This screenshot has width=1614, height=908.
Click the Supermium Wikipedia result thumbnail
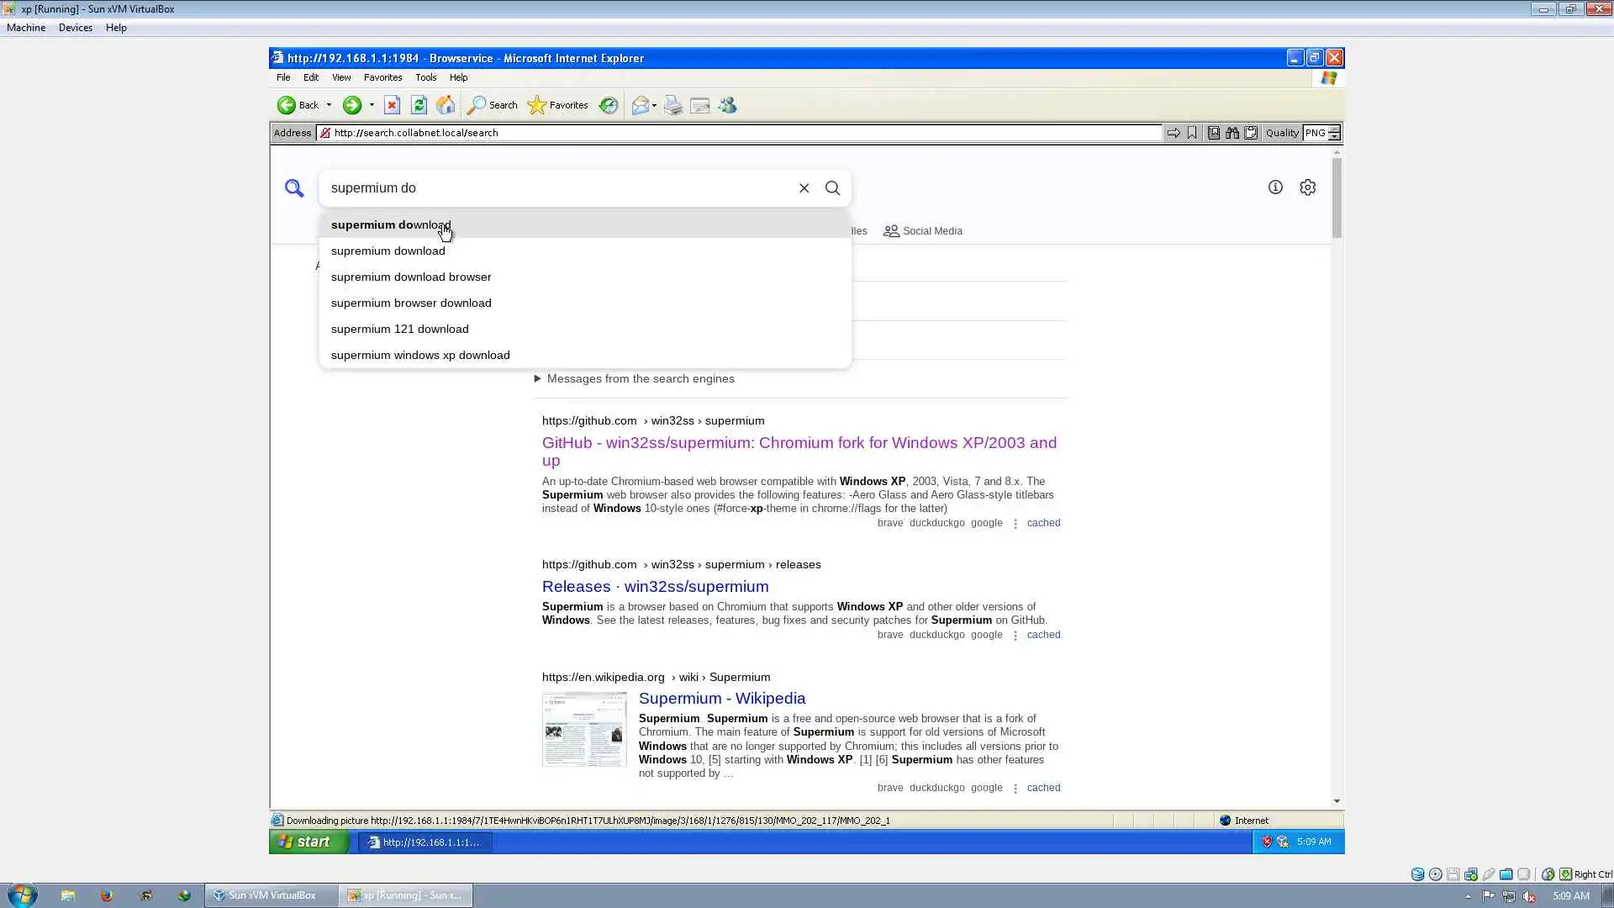click(584, 730)
